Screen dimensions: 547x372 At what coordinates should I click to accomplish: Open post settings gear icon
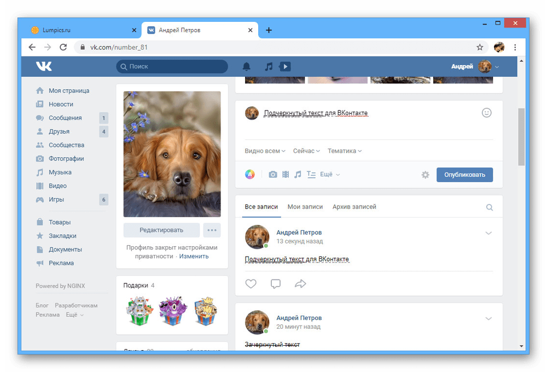425,175
